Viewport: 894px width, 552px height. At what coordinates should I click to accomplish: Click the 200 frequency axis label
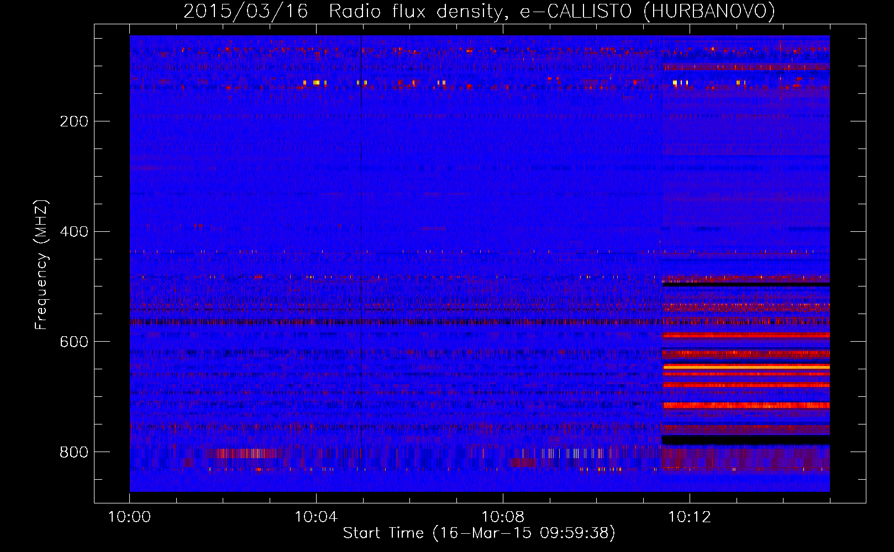pos(74,121)
